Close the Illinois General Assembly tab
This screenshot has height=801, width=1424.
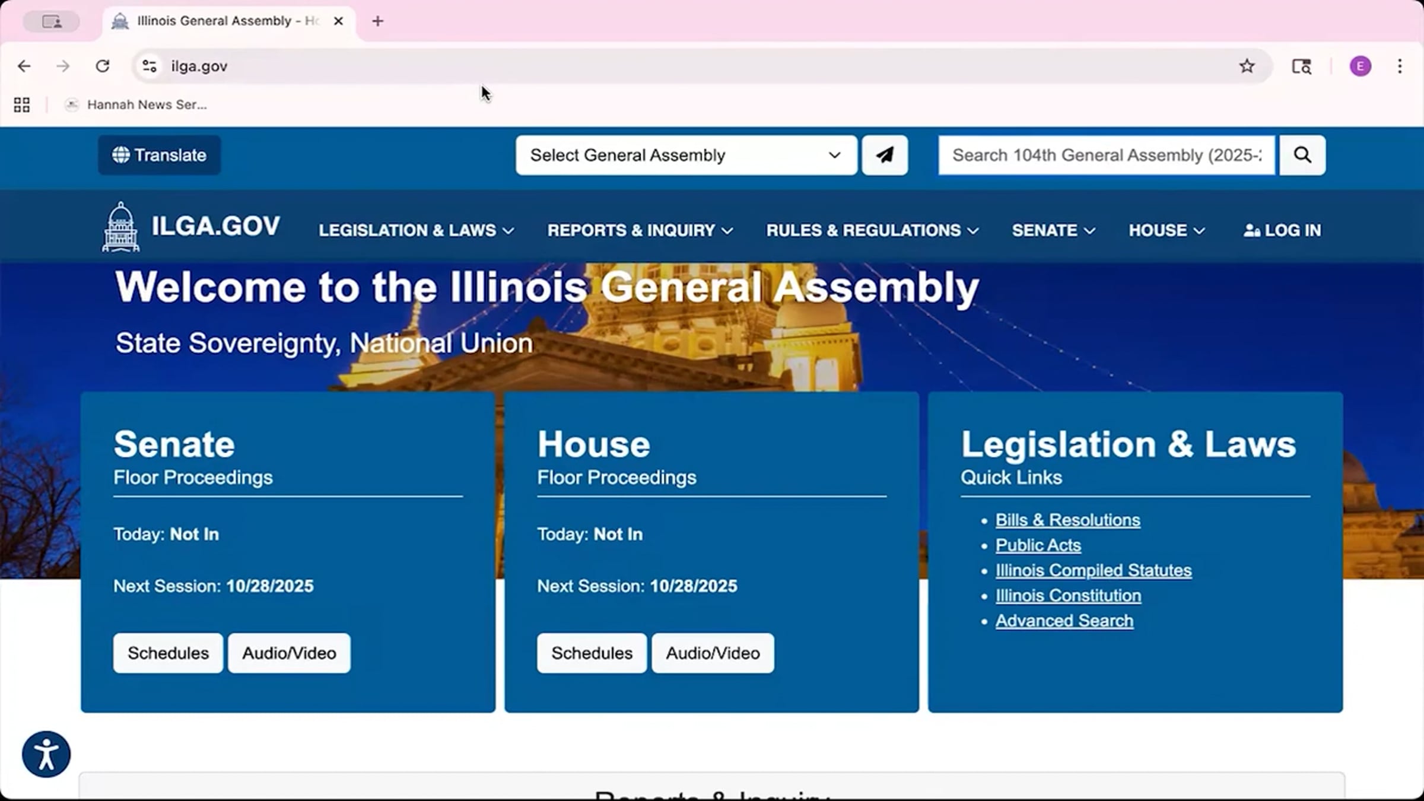tap(338, 21)
